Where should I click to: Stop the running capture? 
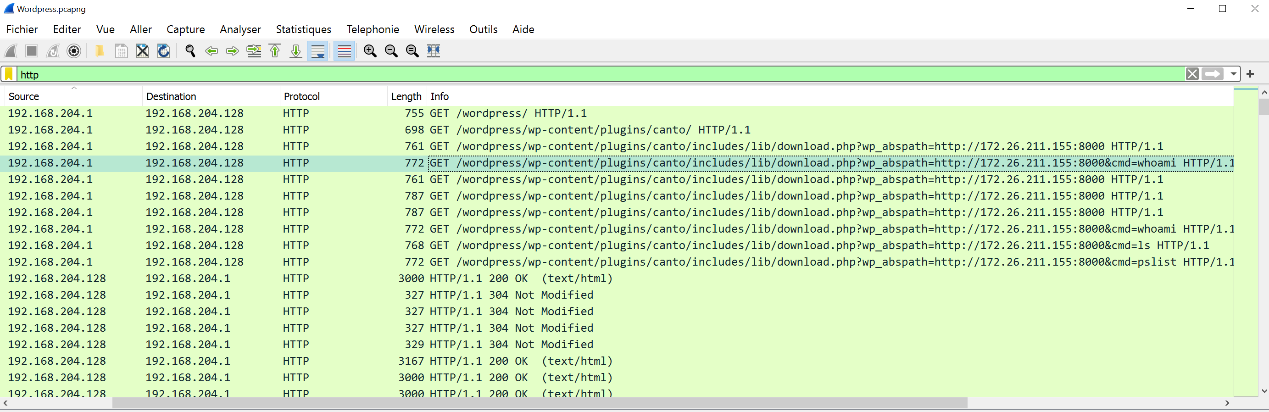click(x=32, y=51)
